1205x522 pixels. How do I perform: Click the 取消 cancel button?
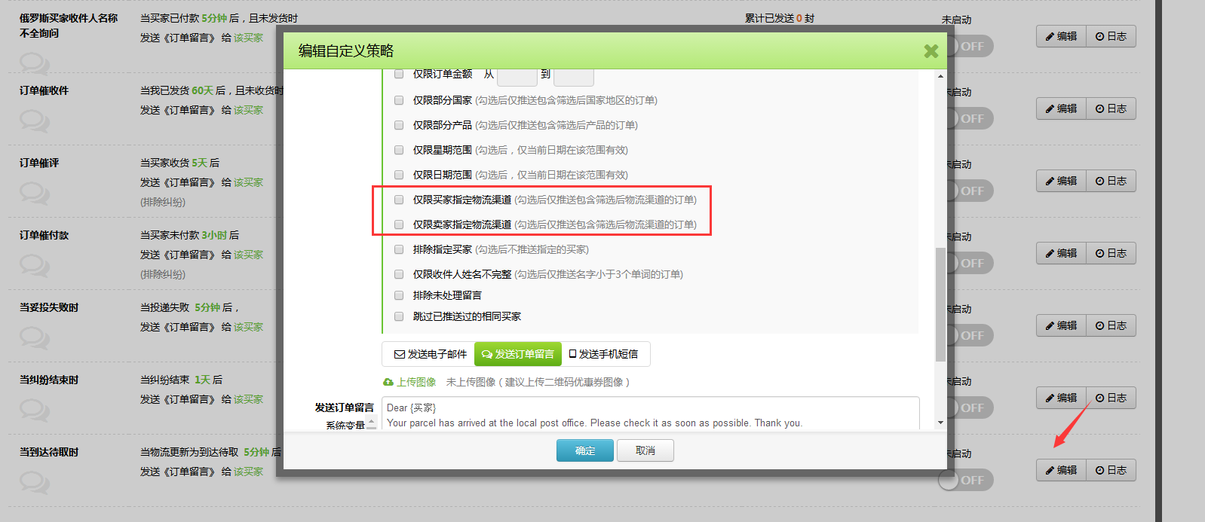coord(645,450)
